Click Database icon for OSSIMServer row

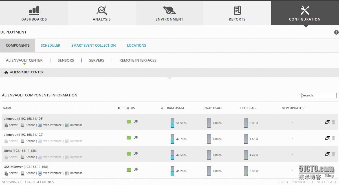coord(67,173)
